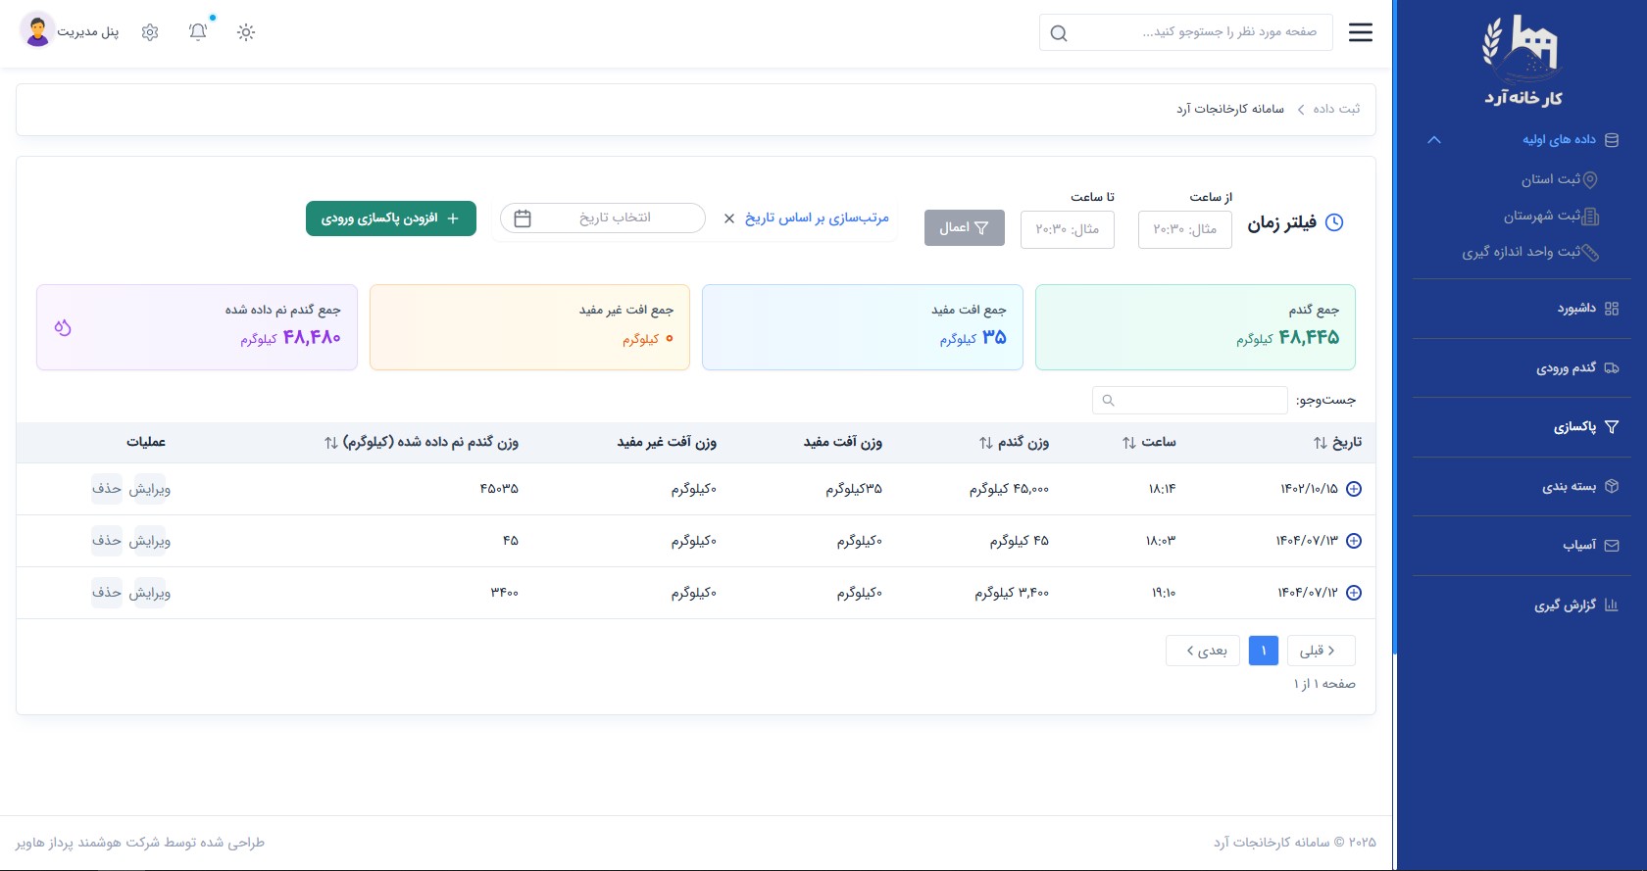The width and height of the screenshot is (1647, 871).
Task: Open بسته بندی sidebar item
Action: point(1580,487)
